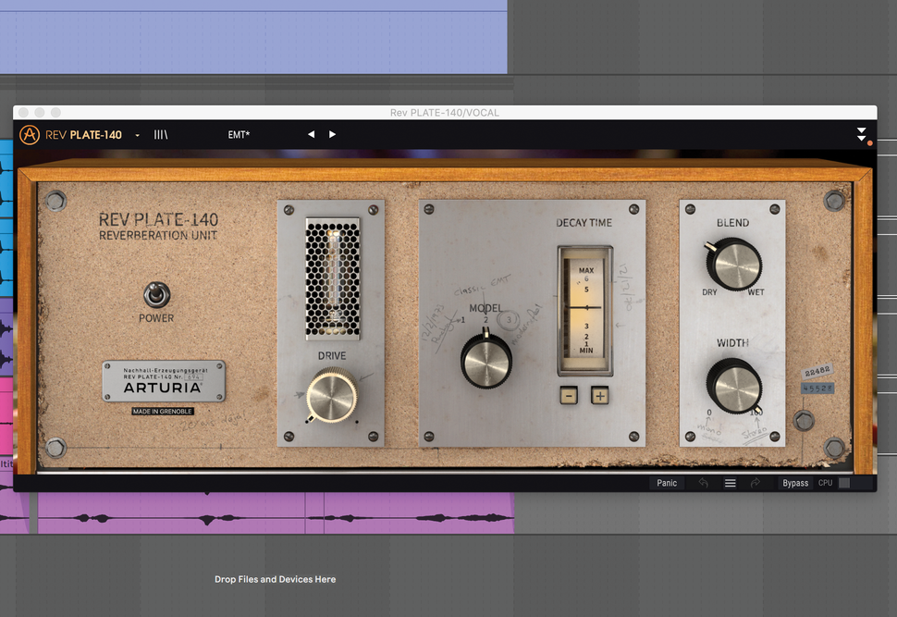This screenshot has height=617, width=897.
Task: Open the EMT* preset name dropdown
Action: click(x=240, y=134)
